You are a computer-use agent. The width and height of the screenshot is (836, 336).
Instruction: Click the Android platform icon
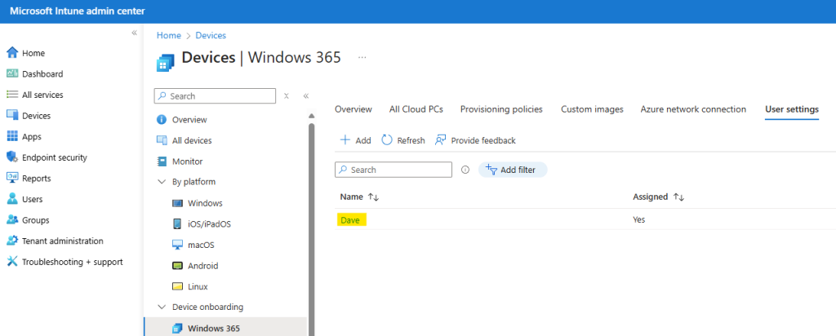tap(177, 265)
